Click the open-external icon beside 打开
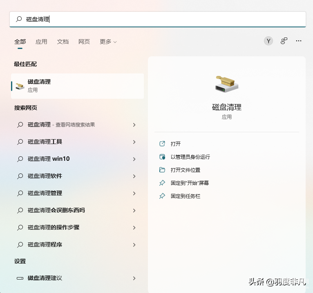313x293 pixels. tap(162, 144)
